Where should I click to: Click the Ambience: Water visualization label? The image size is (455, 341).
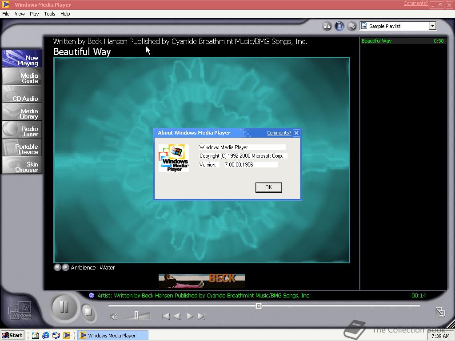coord(93,267)
